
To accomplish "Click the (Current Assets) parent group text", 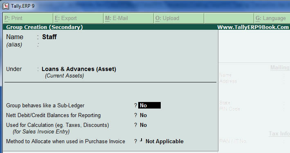I will [64, 75].
